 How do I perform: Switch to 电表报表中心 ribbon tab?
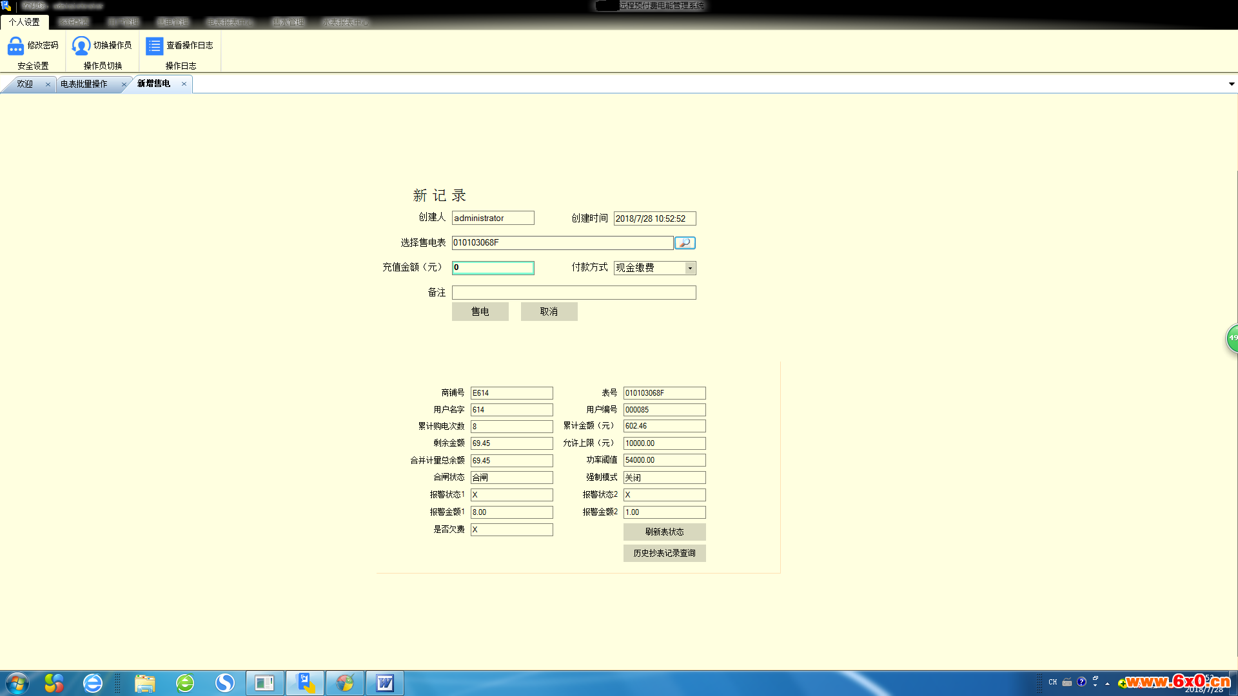[230, 22]
